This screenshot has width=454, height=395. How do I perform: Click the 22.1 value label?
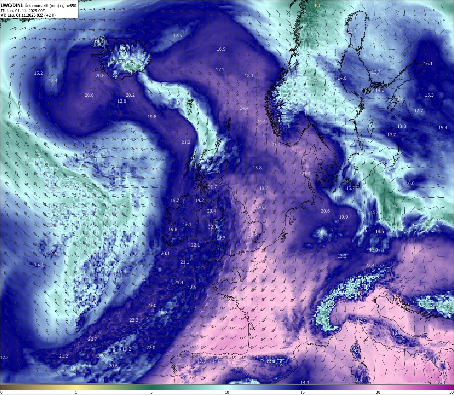click(195, 245)
